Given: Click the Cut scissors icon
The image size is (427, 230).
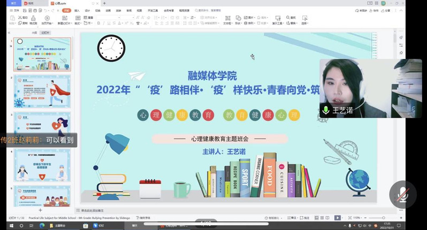Looking at the screenshot, I should (20, 18).
